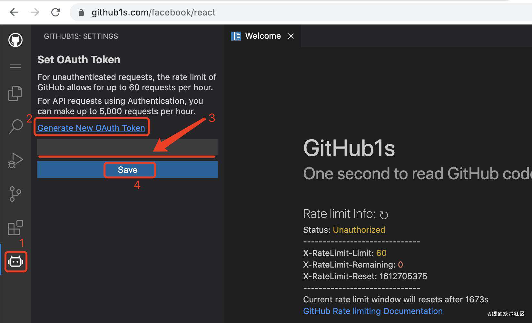
Task: Click the rate limit refresh icon
Action: click(384, 215)
